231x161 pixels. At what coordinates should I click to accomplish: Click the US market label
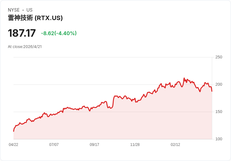click(30, 10)
